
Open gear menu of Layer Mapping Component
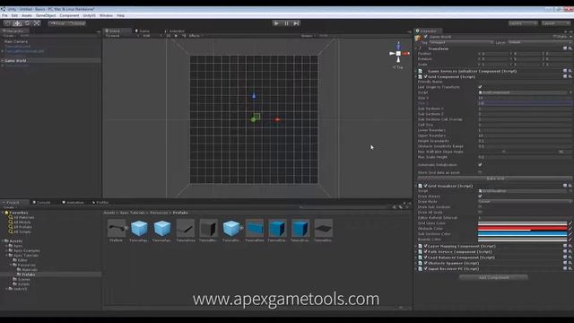pos(570,246)
